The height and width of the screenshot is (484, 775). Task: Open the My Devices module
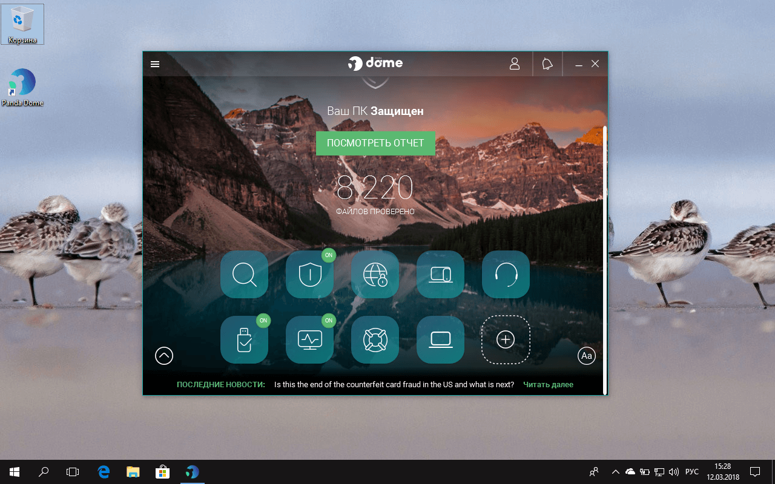point(440,275)
